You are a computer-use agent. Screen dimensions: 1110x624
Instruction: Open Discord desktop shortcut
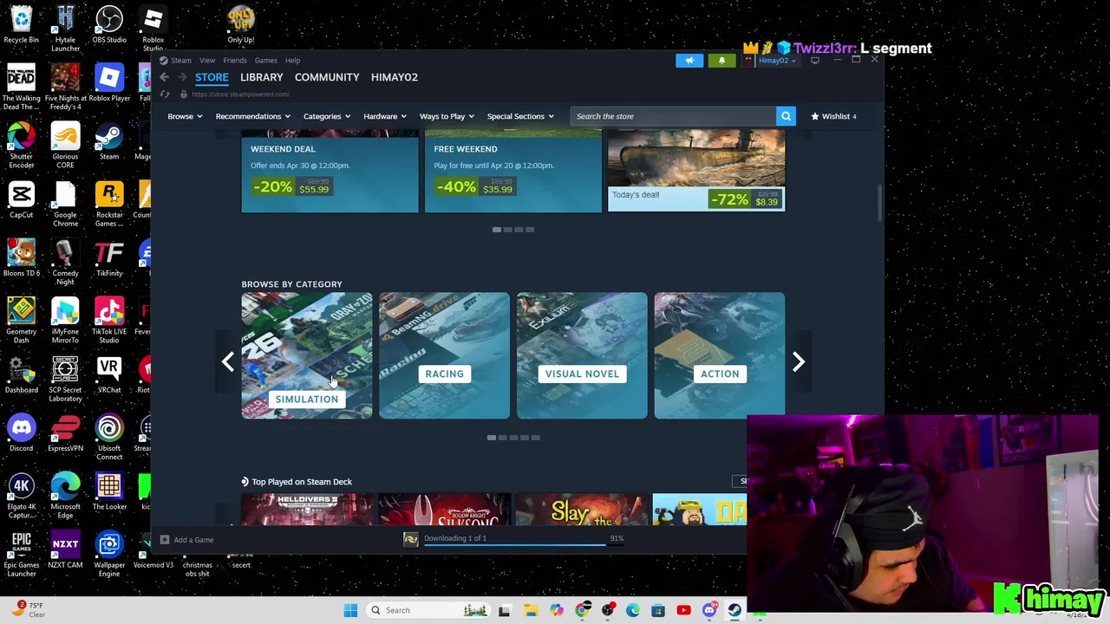point(21,433)
